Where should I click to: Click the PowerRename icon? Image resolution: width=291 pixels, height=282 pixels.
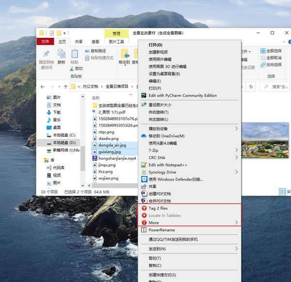[x=144, y=230]
